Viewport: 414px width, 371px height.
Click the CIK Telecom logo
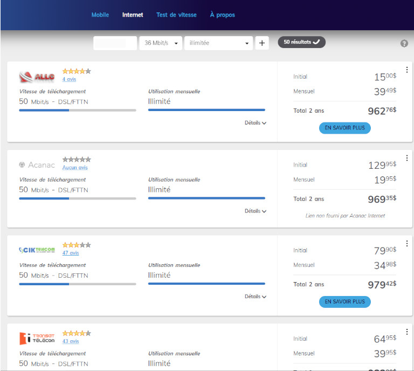[37, 250]
